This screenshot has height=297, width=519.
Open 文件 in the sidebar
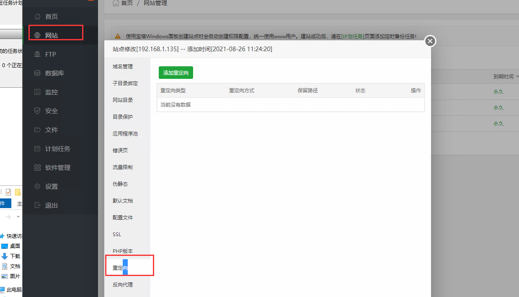pyautogui.click(x=51, y=130)
